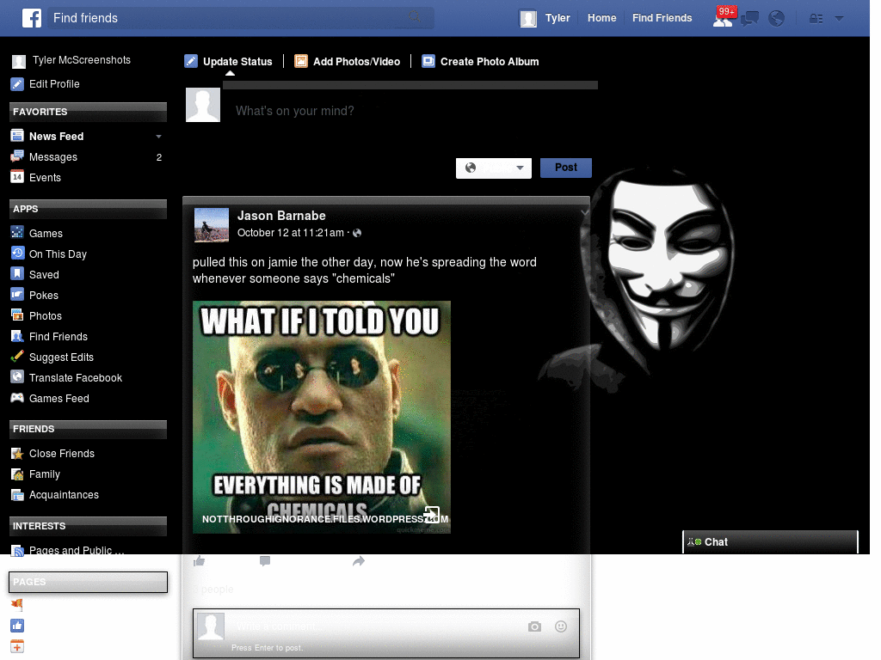Viewport: 881px width, 660px height.
Task: Open the emoji smiley in comment box
Action: coord(561,626)
